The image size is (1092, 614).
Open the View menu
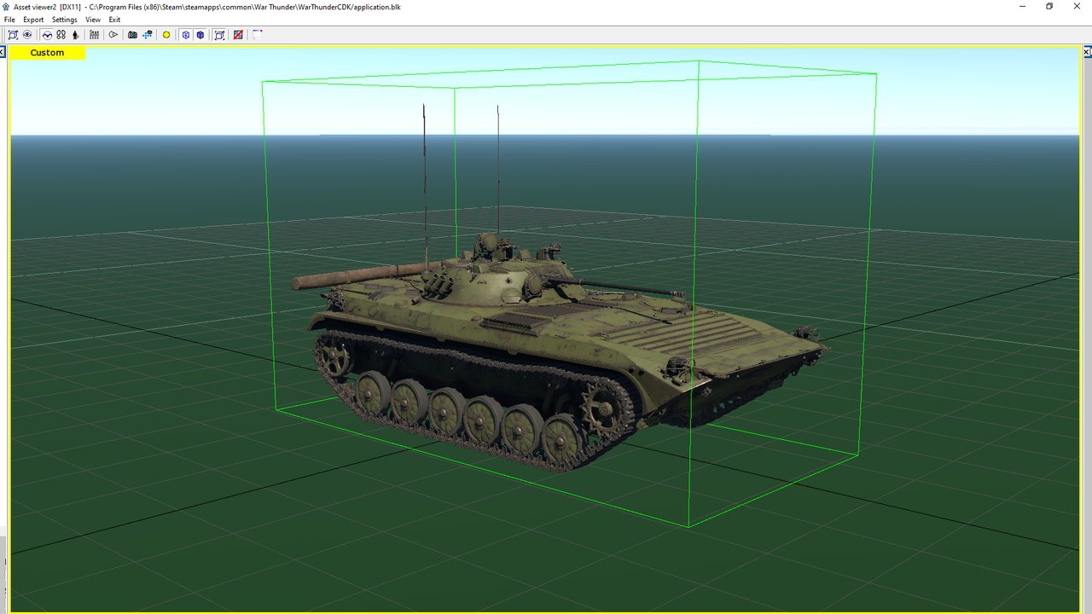93,20
